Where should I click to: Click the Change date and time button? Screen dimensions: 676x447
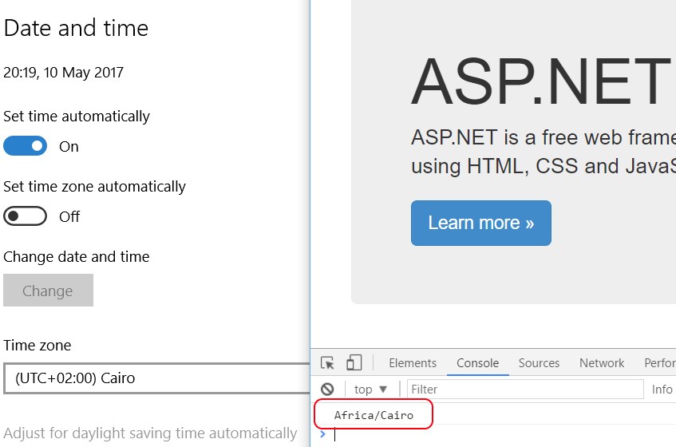point(48,291)
